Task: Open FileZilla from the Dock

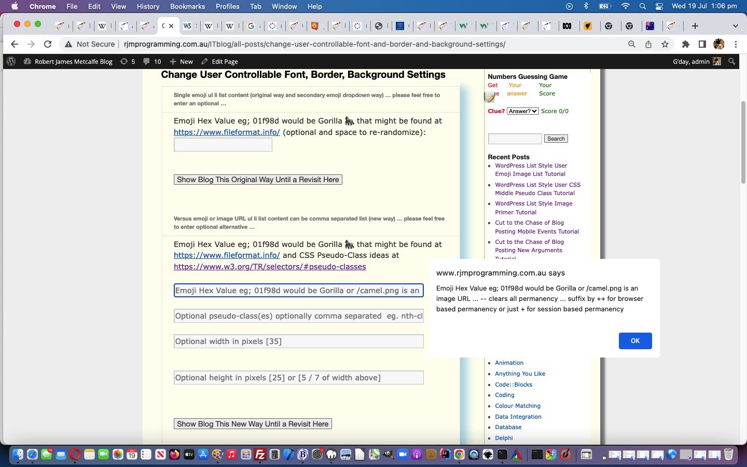Action: (260, 455)
